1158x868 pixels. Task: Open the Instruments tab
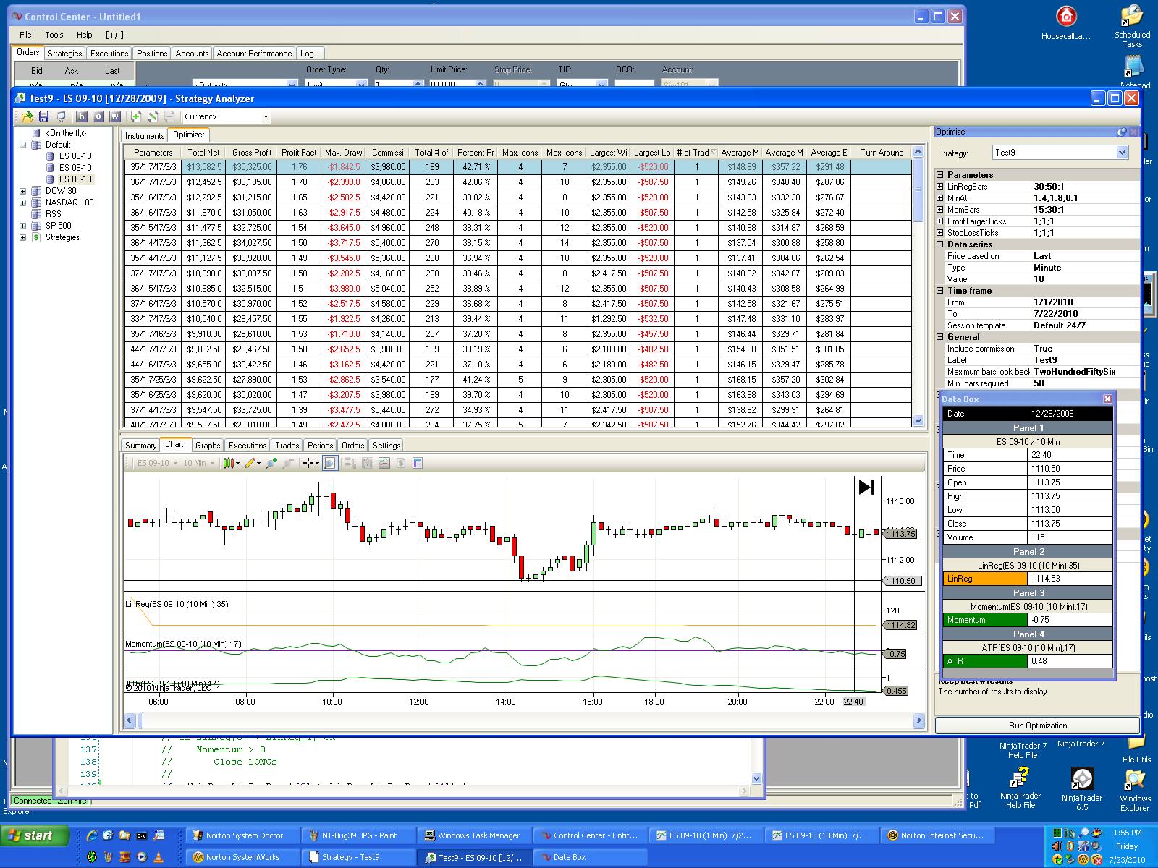click(x=145, y=135)
